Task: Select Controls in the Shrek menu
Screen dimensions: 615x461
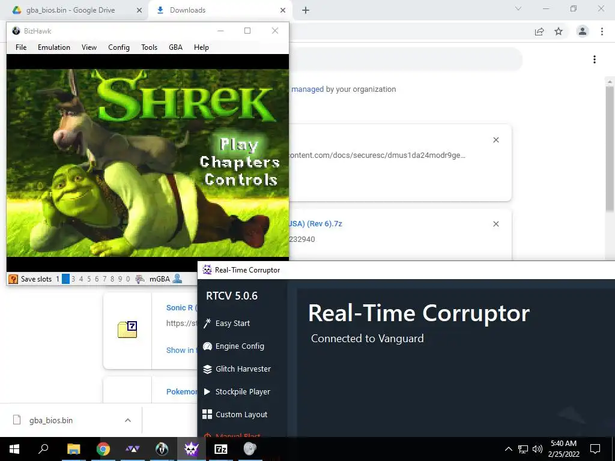Action: 241,179
